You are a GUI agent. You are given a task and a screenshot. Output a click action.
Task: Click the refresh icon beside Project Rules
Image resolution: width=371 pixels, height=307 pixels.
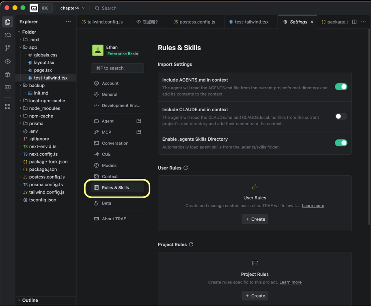[x=191, y=245]
